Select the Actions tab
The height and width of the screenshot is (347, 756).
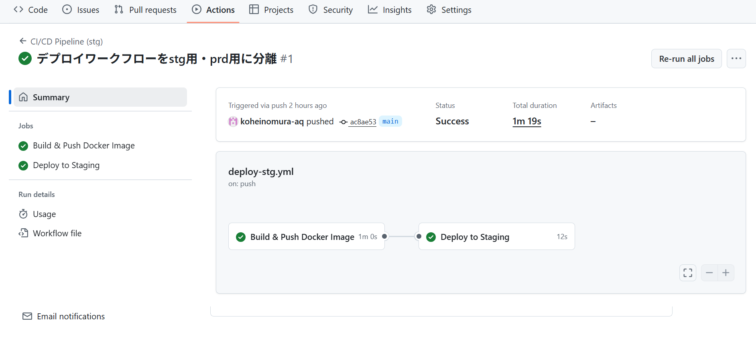tap(213, 10)
